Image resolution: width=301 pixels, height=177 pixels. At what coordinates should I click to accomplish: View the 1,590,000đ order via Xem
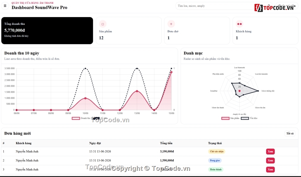pyautogui.click(x=270, y=161)
